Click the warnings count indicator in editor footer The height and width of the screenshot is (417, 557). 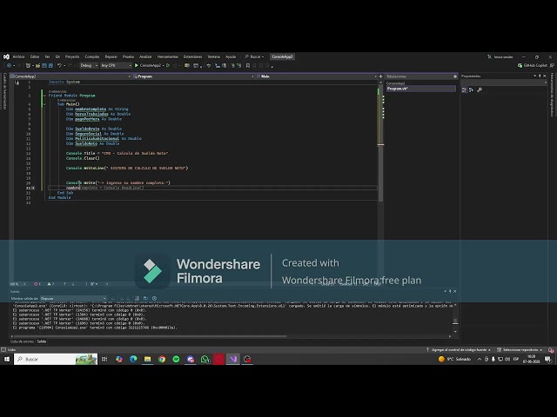(50, 284)
